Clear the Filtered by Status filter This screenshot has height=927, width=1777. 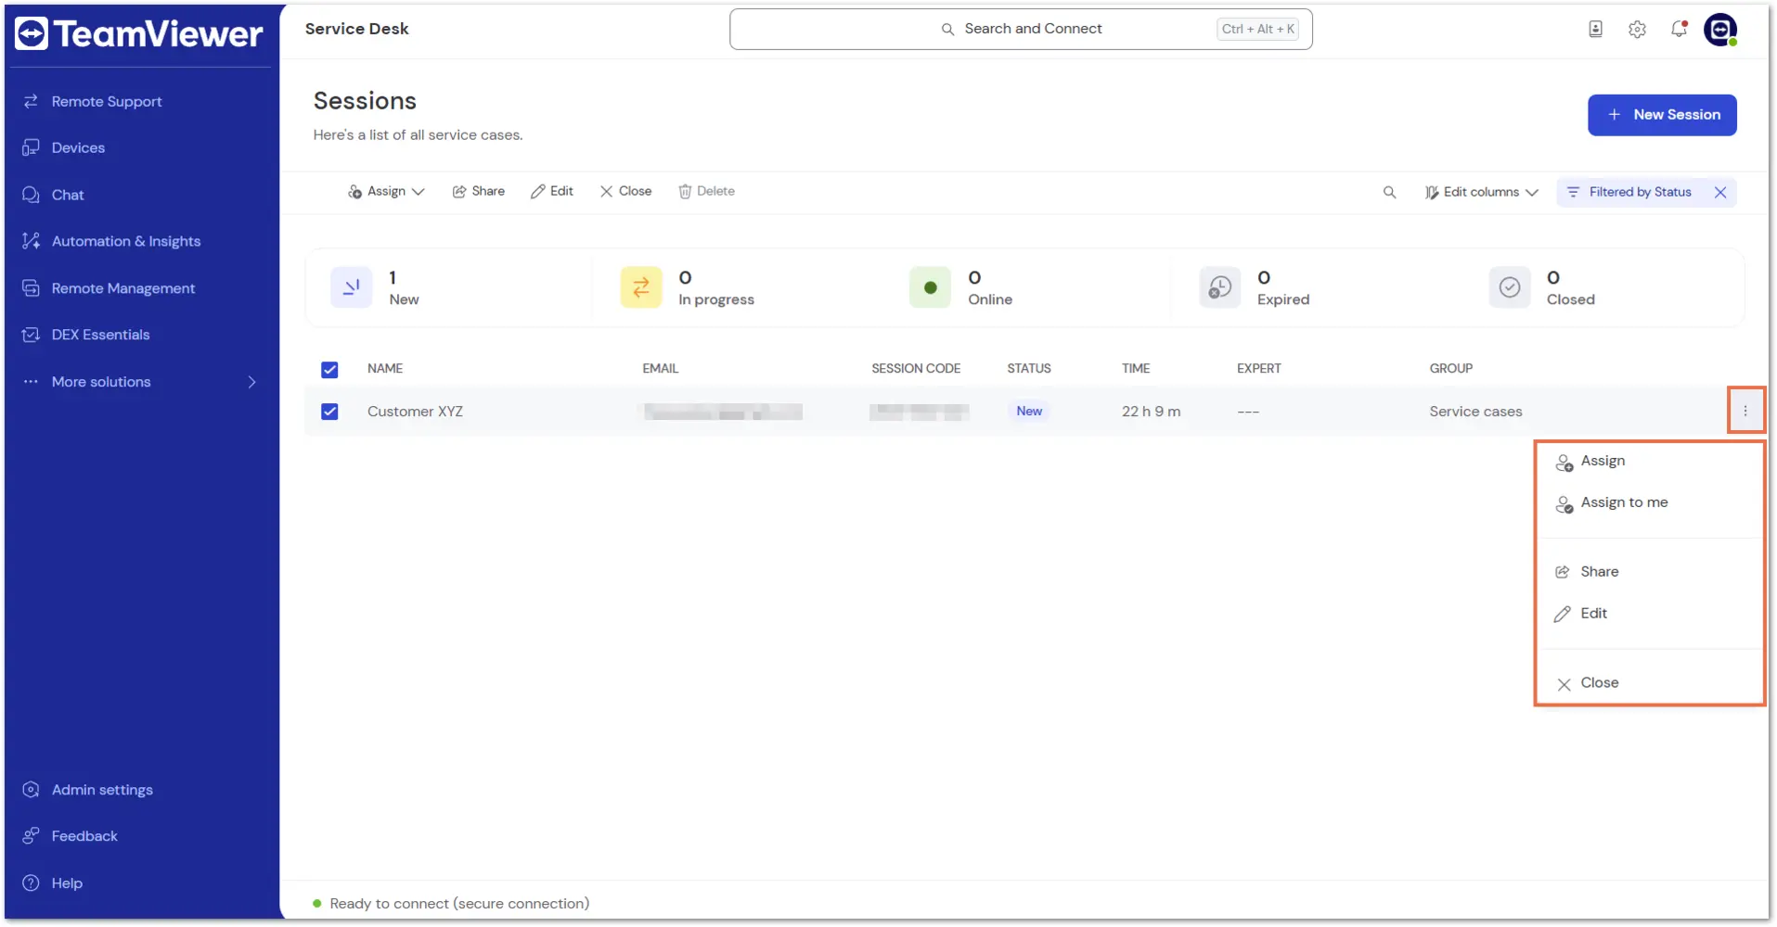pos(1720,192)
